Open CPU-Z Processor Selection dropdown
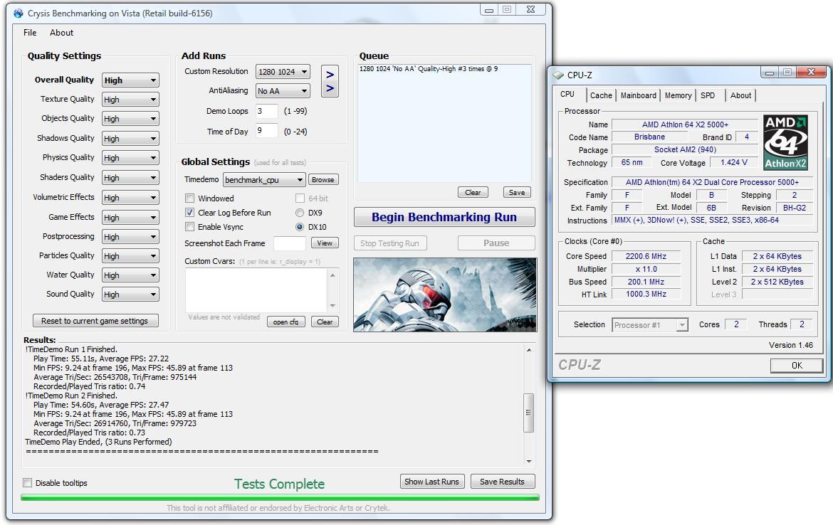 coord(650,325)
